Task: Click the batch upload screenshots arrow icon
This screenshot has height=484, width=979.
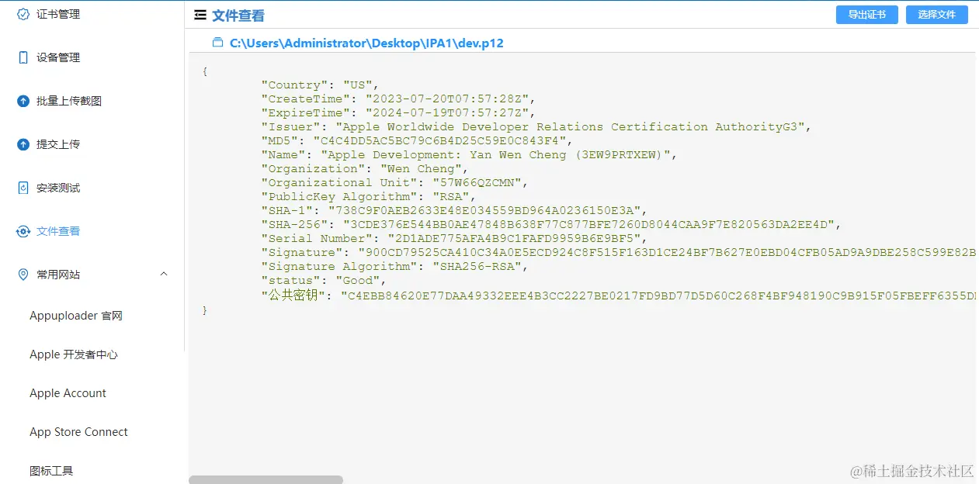Action: (x=23, y=101)
